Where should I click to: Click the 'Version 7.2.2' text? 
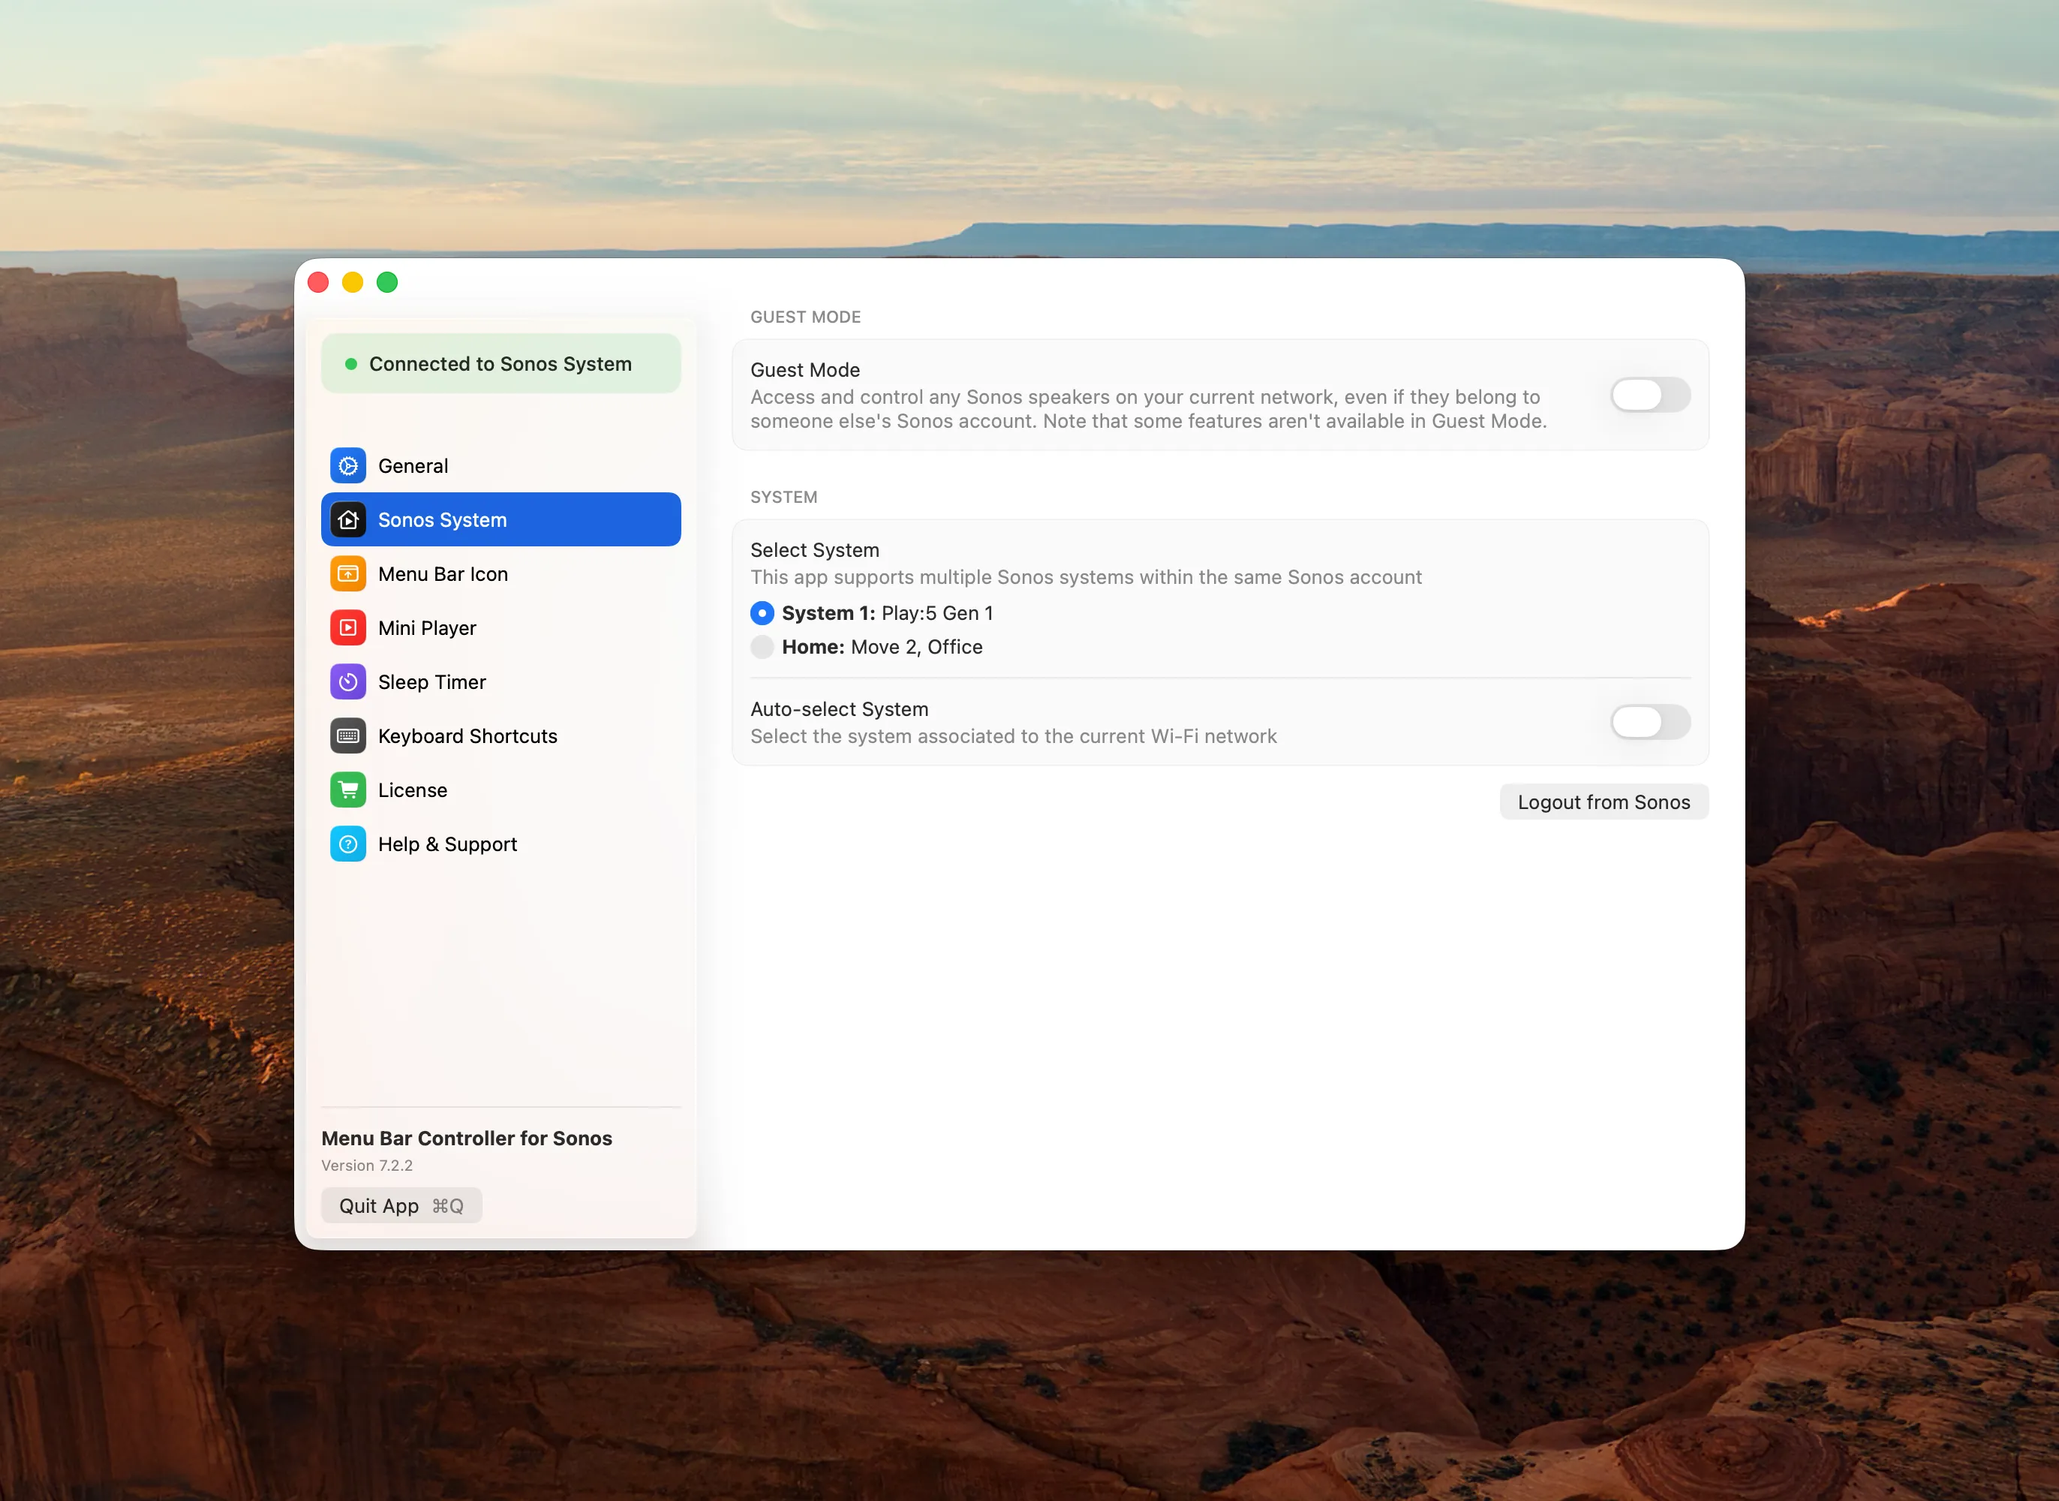367,1166
